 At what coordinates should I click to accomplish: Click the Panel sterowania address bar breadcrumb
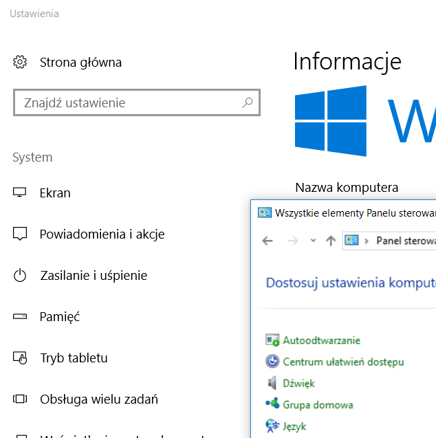tap(406, 241)
